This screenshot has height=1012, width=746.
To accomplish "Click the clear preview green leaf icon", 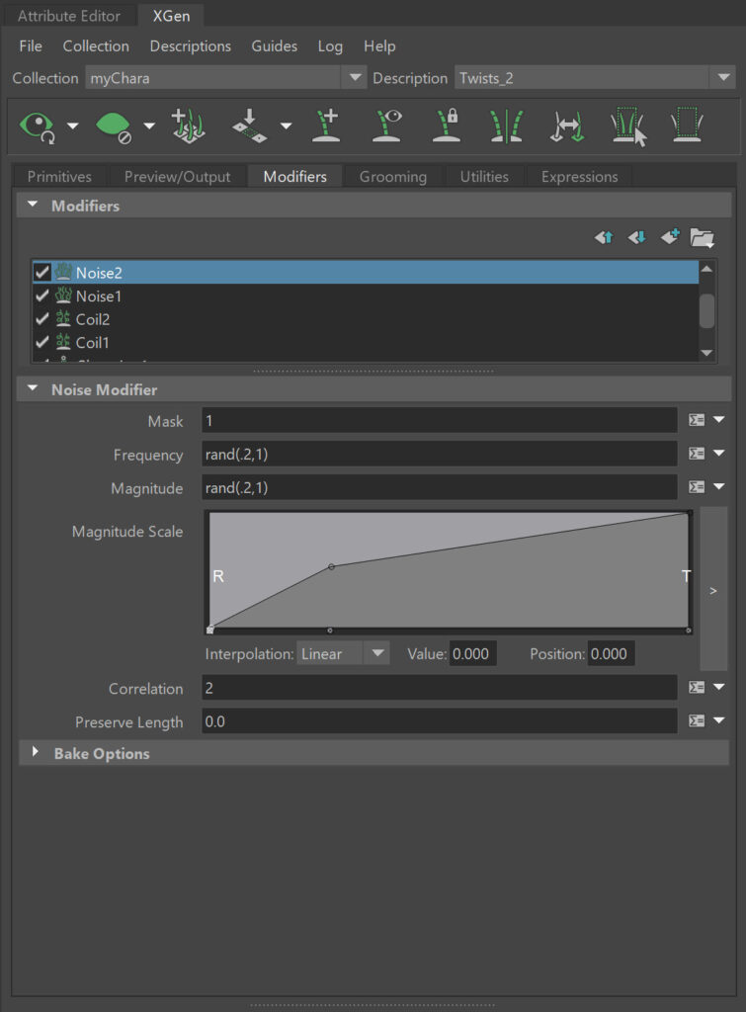I will pos(113,126).
